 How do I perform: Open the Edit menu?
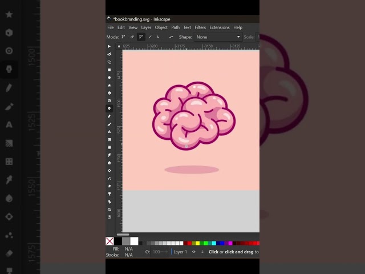(x=121, y=27)
